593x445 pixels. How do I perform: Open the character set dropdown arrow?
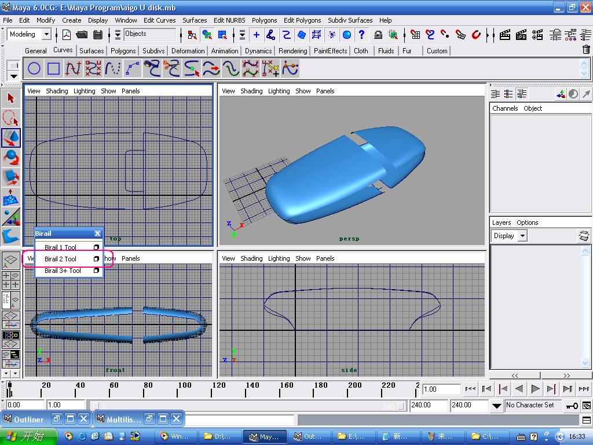tap(496, 406)
